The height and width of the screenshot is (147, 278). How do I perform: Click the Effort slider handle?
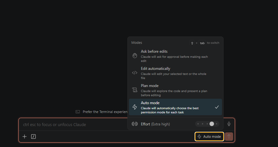(212, 124)
